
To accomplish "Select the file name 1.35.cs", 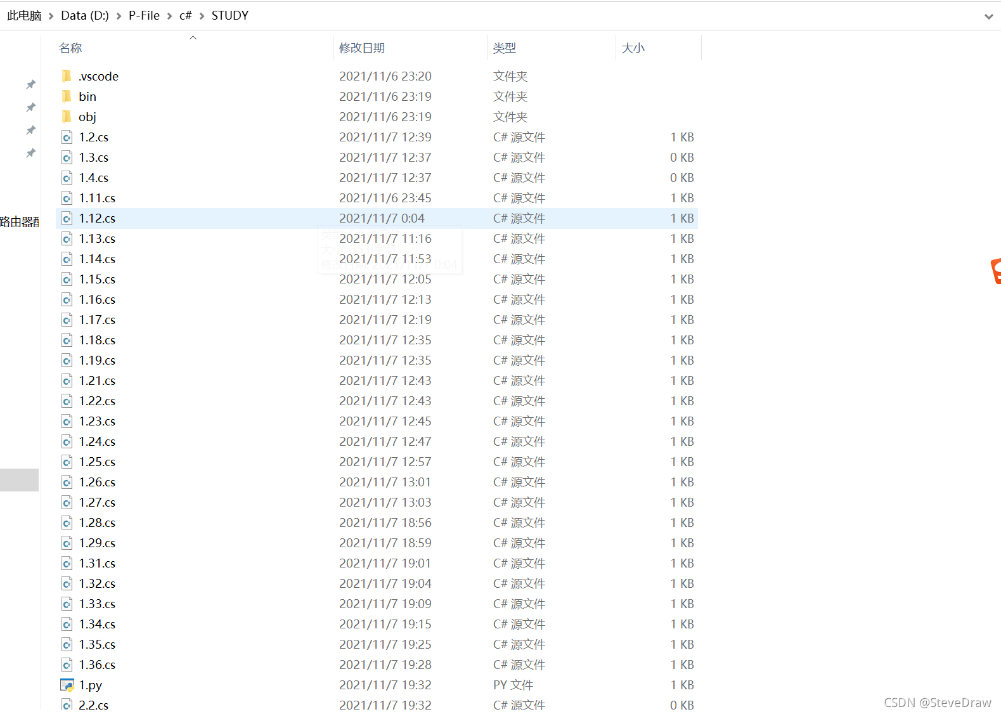I will 97,644.
